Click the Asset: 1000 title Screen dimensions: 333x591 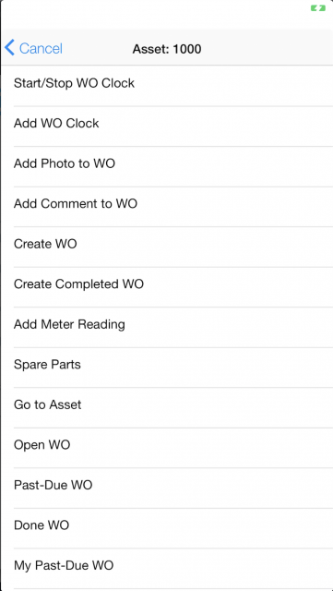(x=166, y=49)
